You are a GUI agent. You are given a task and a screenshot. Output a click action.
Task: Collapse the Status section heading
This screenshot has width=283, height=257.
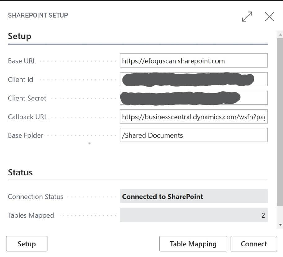pyautogui.click(x=20, y=172)
